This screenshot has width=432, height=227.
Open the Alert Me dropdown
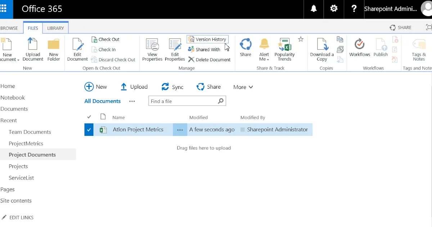pyautogui.click(x=264, y=50)
